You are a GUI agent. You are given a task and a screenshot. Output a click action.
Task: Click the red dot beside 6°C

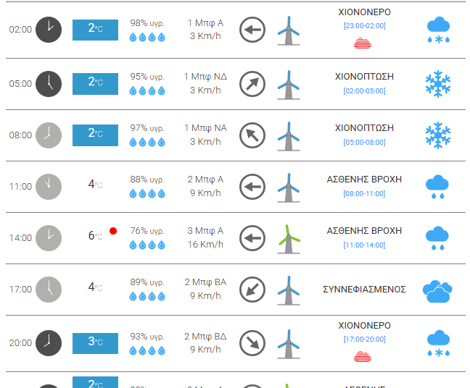[x=113, y=231]
